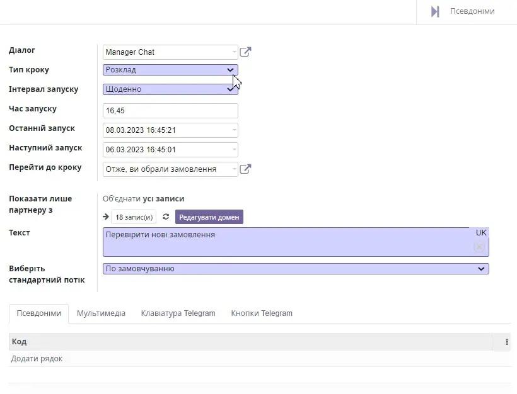This screenshot has height=394, width=517.
Task: Click arrow icon before 18 запис(и)
Action: coord(106,217)
